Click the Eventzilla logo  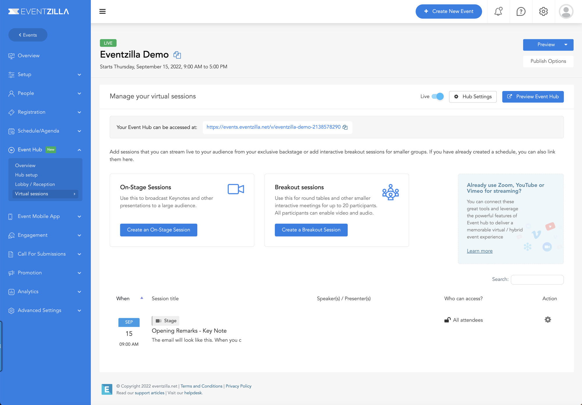click(38, 11)
